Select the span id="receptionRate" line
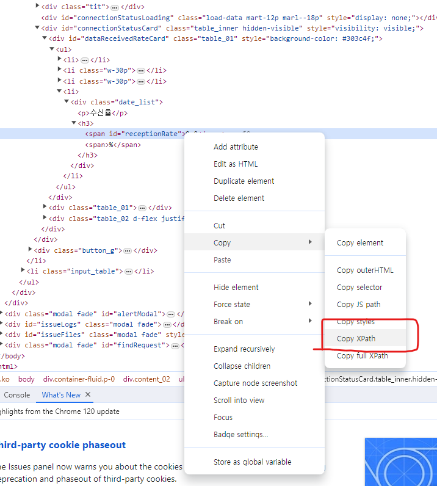Image resolution: width=437 pixels, height=486 pixels. click(218, 134)
